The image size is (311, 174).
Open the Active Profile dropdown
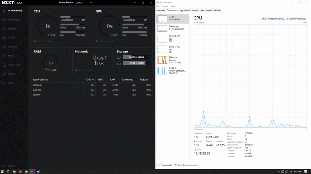pyautogui.click(x=84, y=2)
